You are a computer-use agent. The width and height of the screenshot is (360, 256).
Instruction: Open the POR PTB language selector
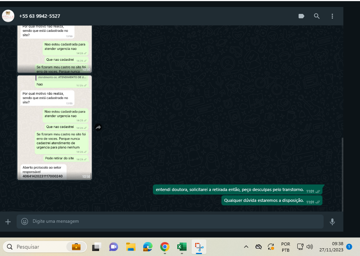coord(286,247)
